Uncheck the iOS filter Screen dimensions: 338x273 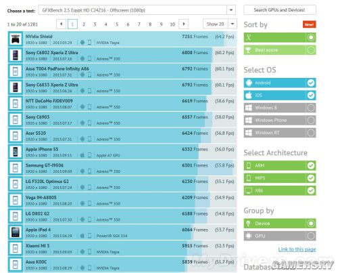(x=311, y=96)
